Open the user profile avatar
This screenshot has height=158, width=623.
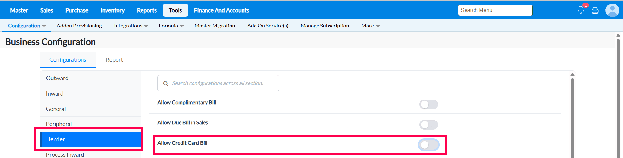[612, 10]
